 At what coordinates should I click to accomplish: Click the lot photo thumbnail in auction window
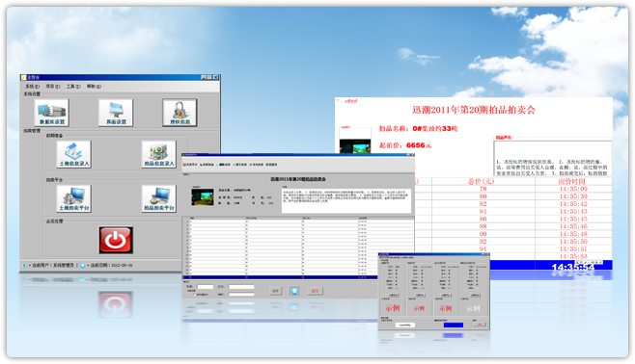click(203, 196)
